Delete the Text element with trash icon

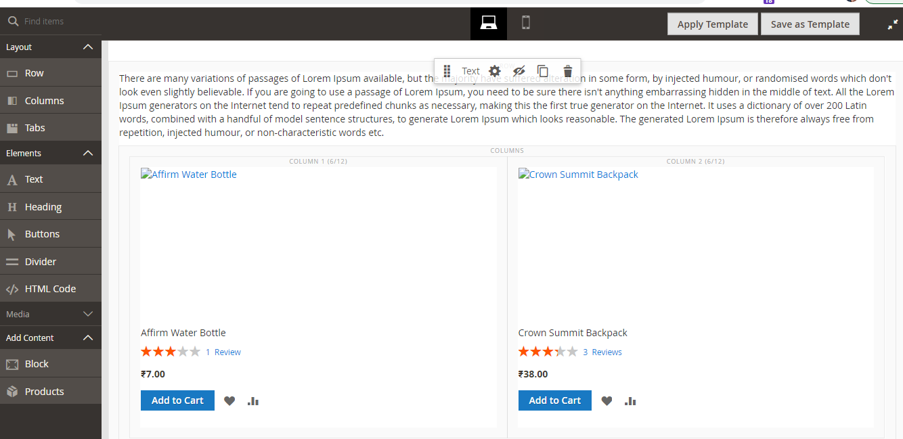[568, 71]
